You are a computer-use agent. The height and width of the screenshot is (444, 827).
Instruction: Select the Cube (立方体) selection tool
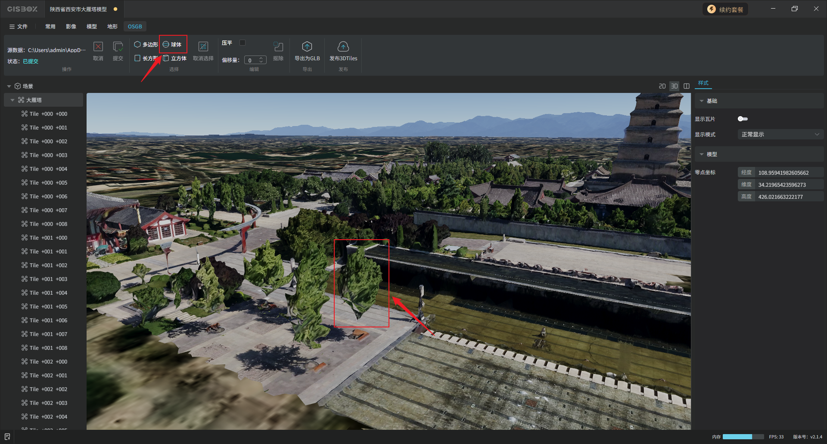click(x=175, y=58)
